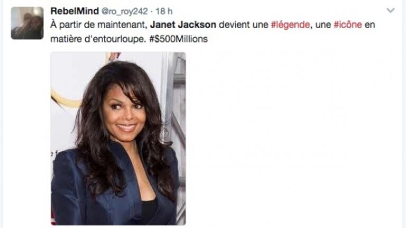Follow the #légende hashtag

point(290,25)
